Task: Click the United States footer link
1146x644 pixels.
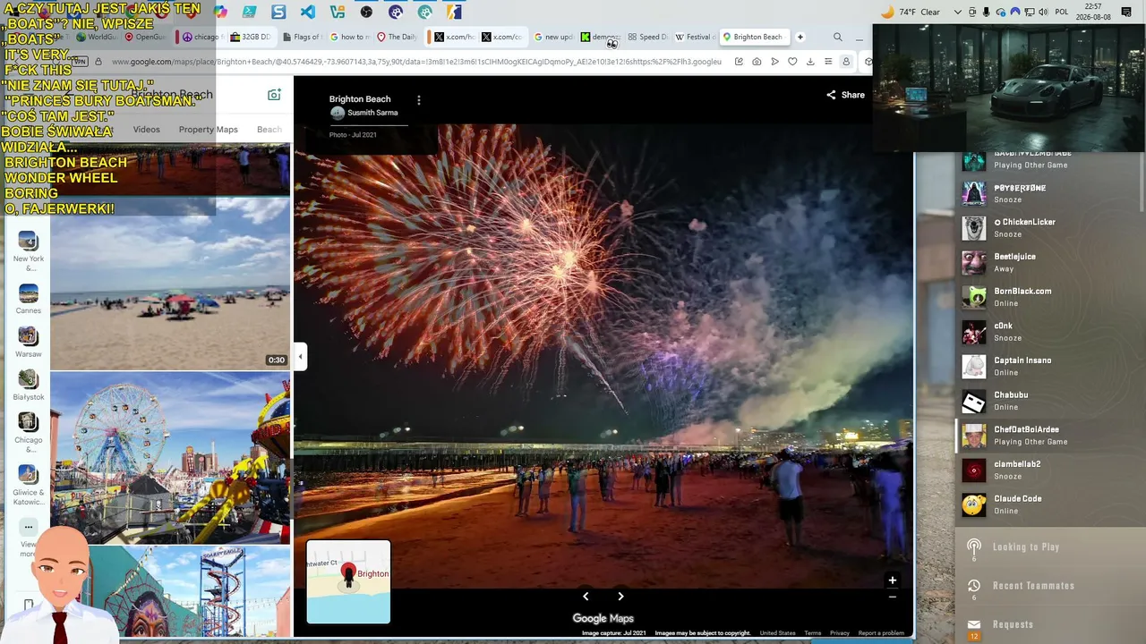Action: point(777,633)
